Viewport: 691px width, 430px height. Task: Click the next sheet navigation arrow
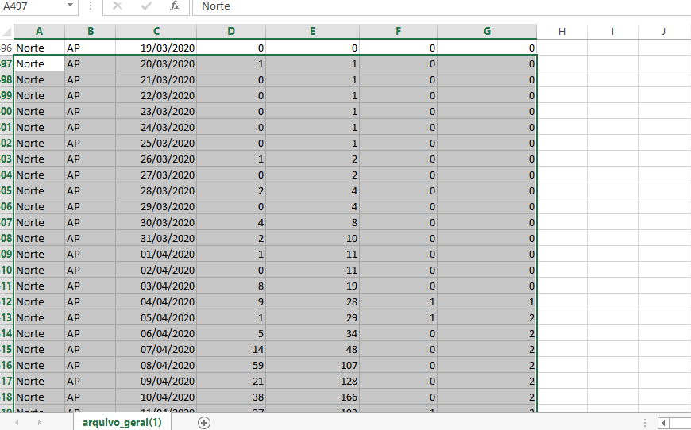[x=39, y=423]
